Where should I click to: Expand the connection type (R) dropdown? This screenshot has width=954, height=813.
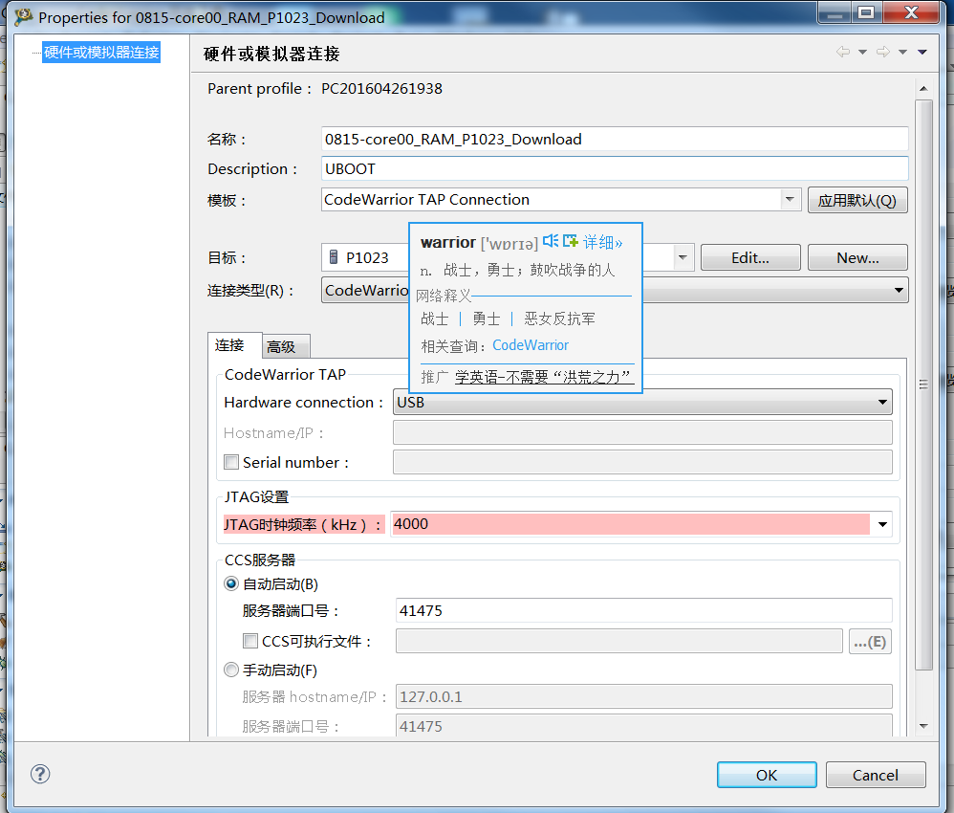[x=899, y=290]
